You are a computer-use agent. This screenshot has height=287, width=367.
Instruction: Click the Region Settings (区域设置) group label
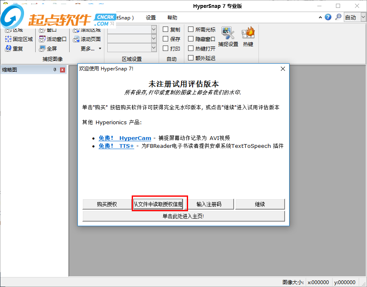tap(132, 59)
